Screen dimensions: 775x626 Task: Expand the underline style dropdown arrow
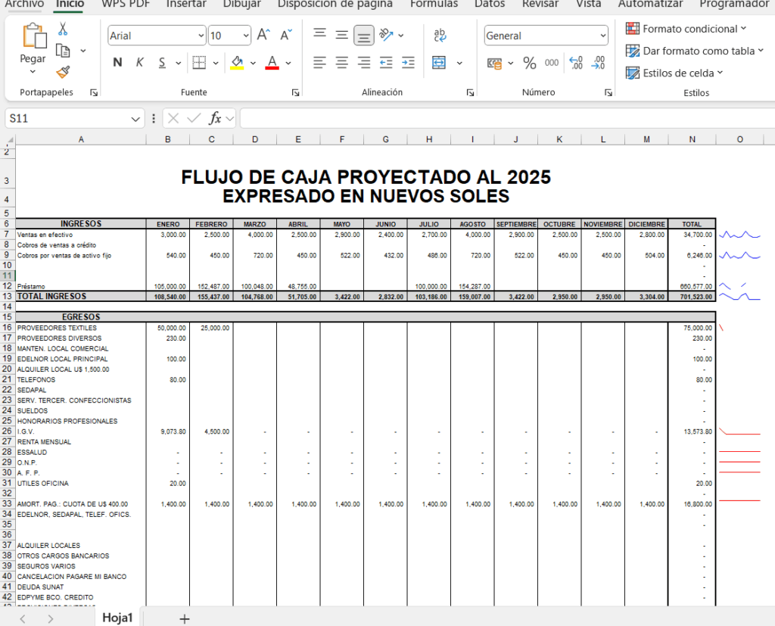point(179,64)
